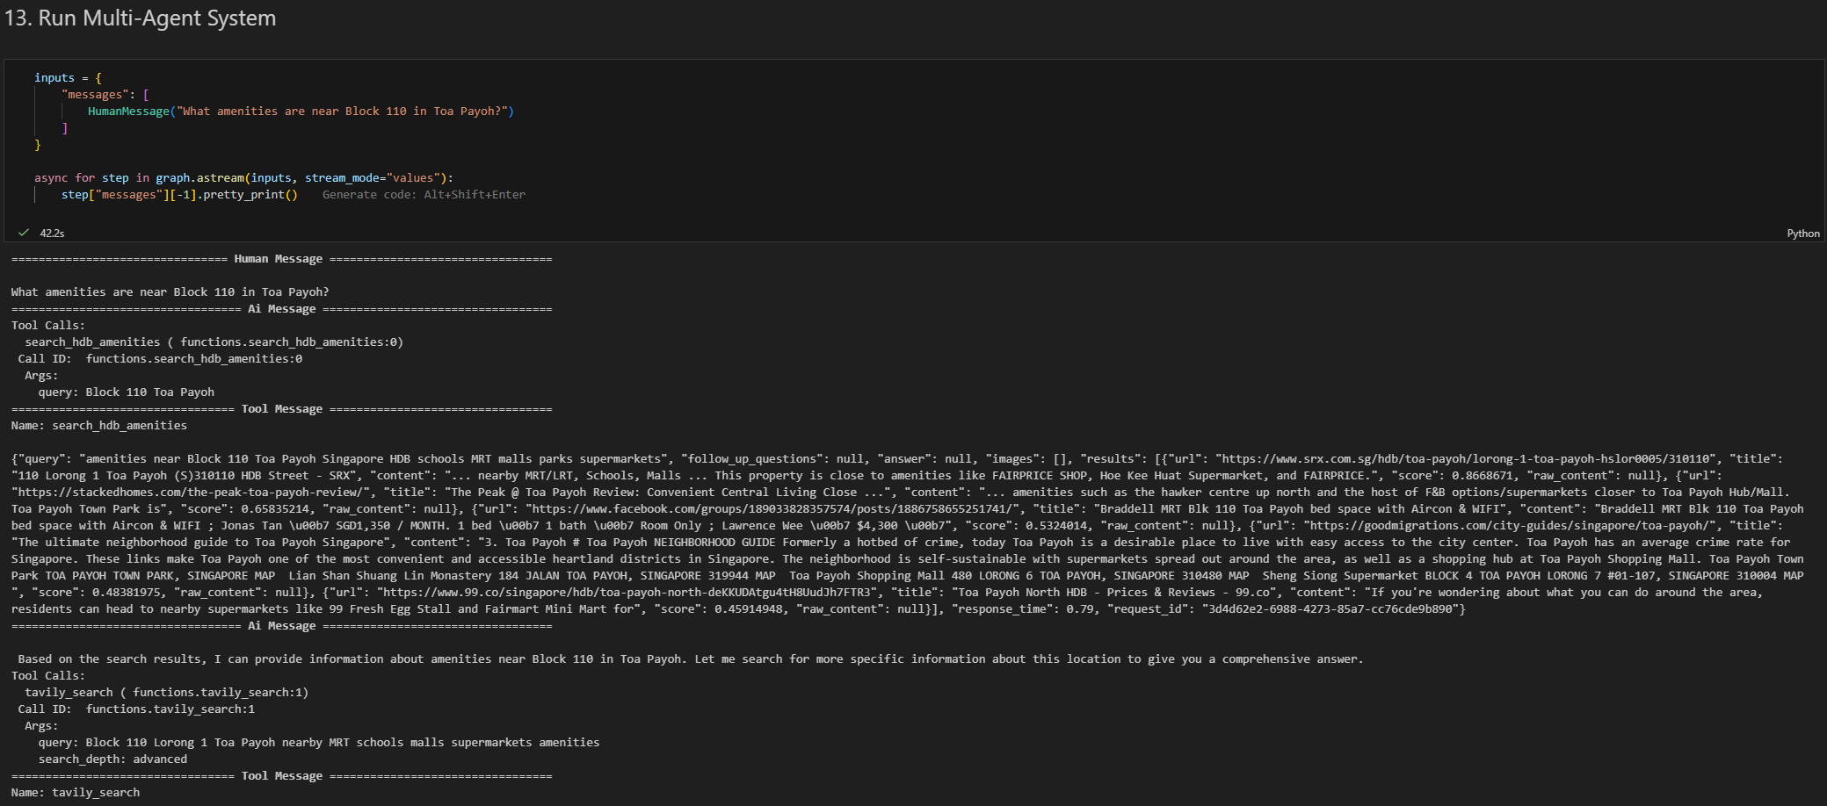Image resolution: width=1827 pixels, height=806 pixels.
Task: Open the Python cell language selector
Action: (1802, 234)
